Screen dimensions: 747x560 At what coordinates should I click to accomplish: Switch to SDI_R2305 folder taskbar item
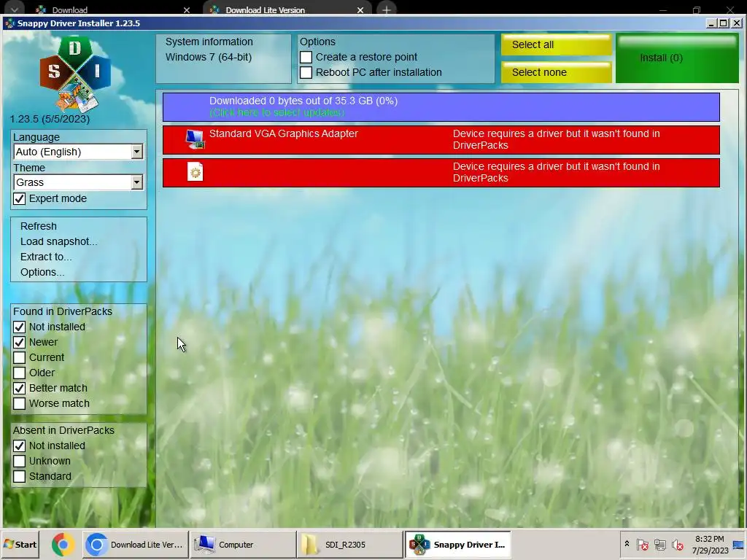tap(349, 544)
